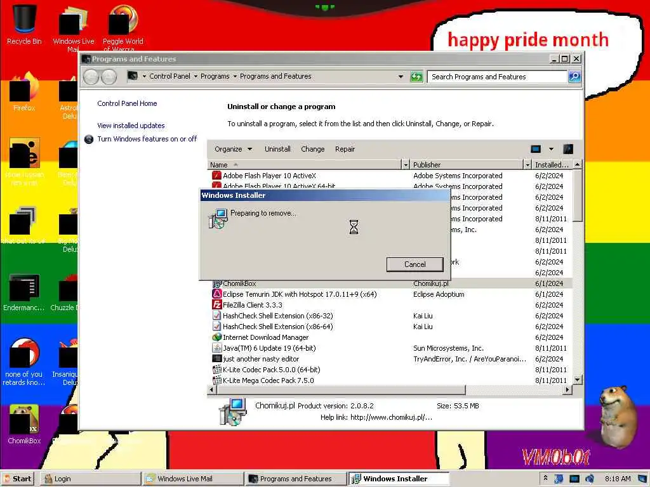Click the search magnifier icon

pos(574,77)
